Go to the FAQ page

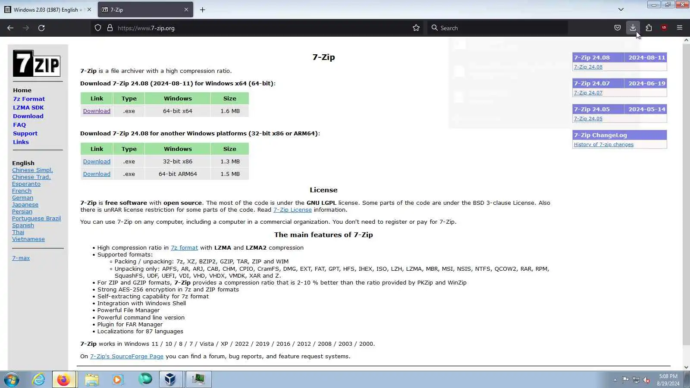click(x=19, y=125)
